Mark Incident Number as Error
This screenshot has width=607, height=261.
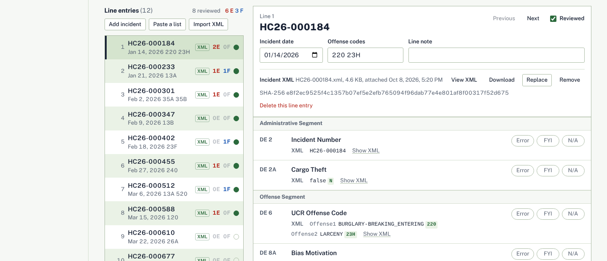[523, 141]
